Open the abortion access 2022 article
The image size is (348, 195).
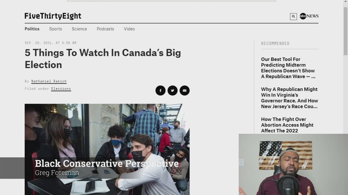[x=287, y=125]
